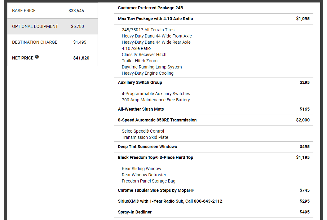This screenshot has width=327, height=220.
Task: Click Max Tow Package with 4.10 Axle Ratio
Action: [155, 19]
